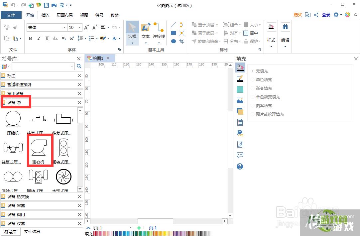This screenshot has height=236, width=360.
Task: Close the 绘图1 document tab
Action: coord(108,58)
